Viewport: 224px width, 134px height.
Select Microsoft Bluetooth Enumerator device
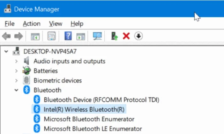click(x=89, y=119)
